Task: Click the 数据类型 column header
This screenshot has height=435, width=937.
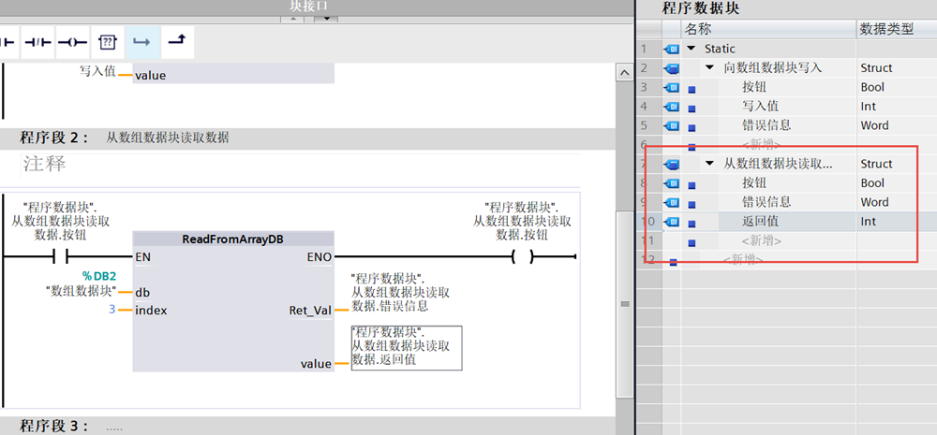Action: click(886, 29)
